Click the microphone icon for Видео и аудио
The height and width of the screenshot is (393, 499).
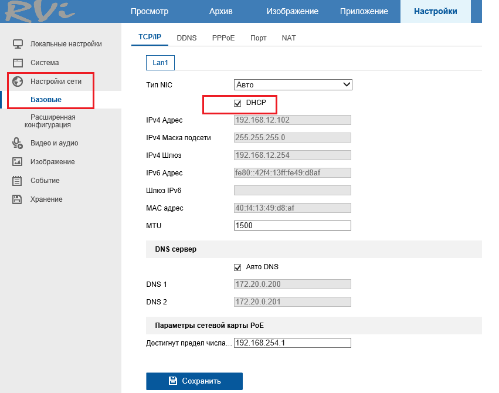pos(18,143)
